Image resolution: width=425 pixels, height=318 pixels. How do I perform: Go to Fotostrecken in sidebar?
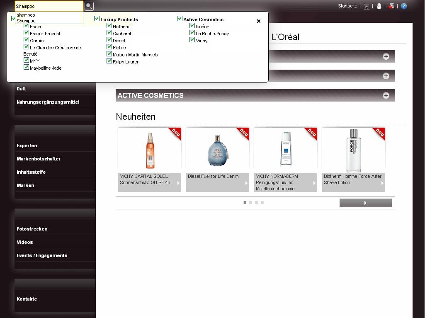32,229
